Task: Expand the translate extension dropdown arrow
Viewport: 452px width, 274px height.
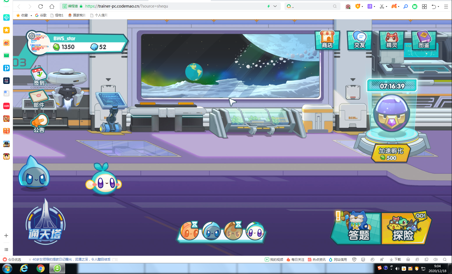Action: tap(374, 7)
